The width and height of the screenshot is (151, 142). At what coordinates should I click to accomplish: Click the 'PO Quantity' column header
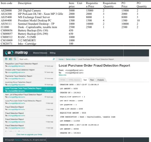[142, 5]
